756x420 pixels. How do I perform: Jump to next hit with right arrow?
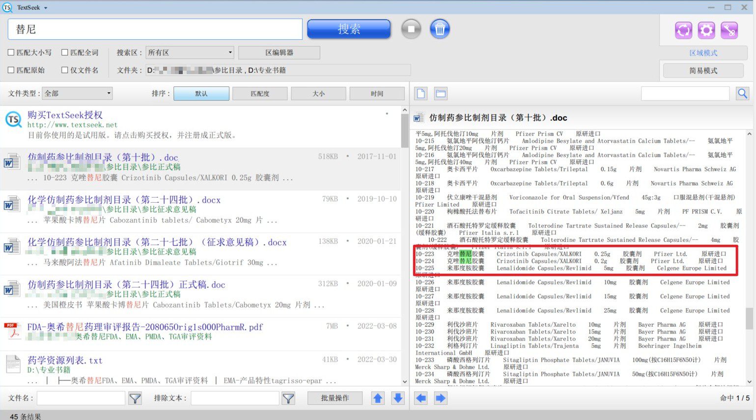pos(441,398)
